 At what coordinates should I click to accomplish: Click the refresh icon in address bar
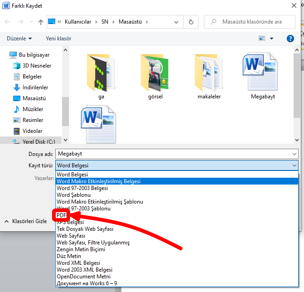coord(191,22)
